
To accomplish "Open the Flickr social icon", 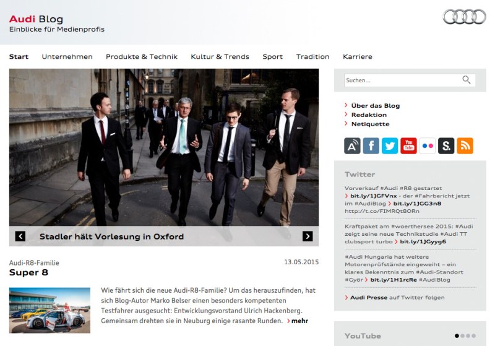I will click(x=428, y=146).
